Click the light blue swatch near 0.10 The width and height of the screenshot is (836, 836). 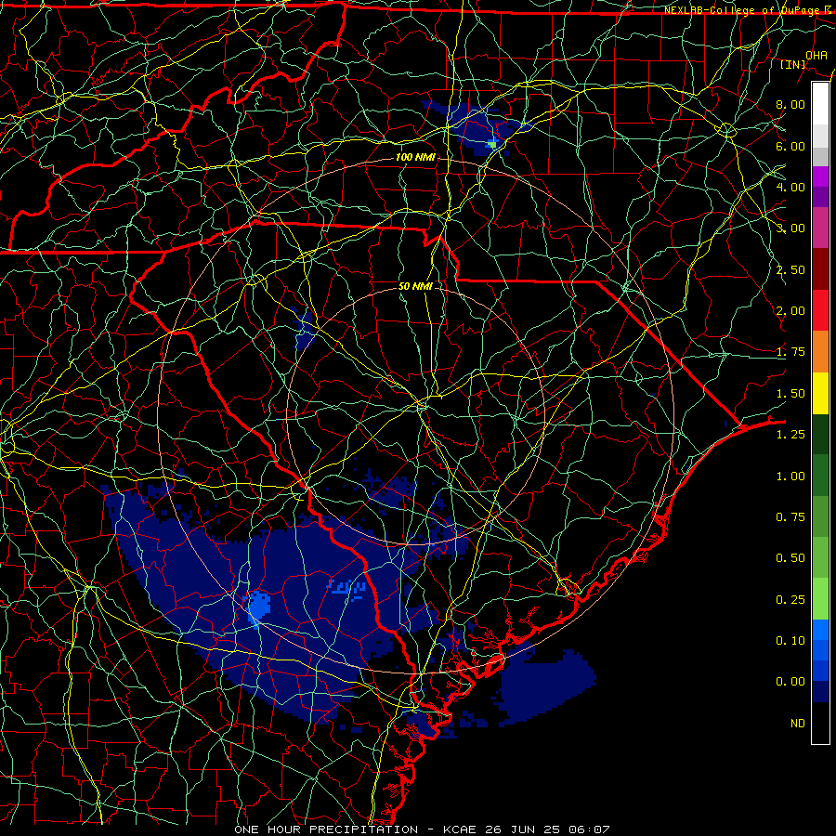tap(820, 630)
